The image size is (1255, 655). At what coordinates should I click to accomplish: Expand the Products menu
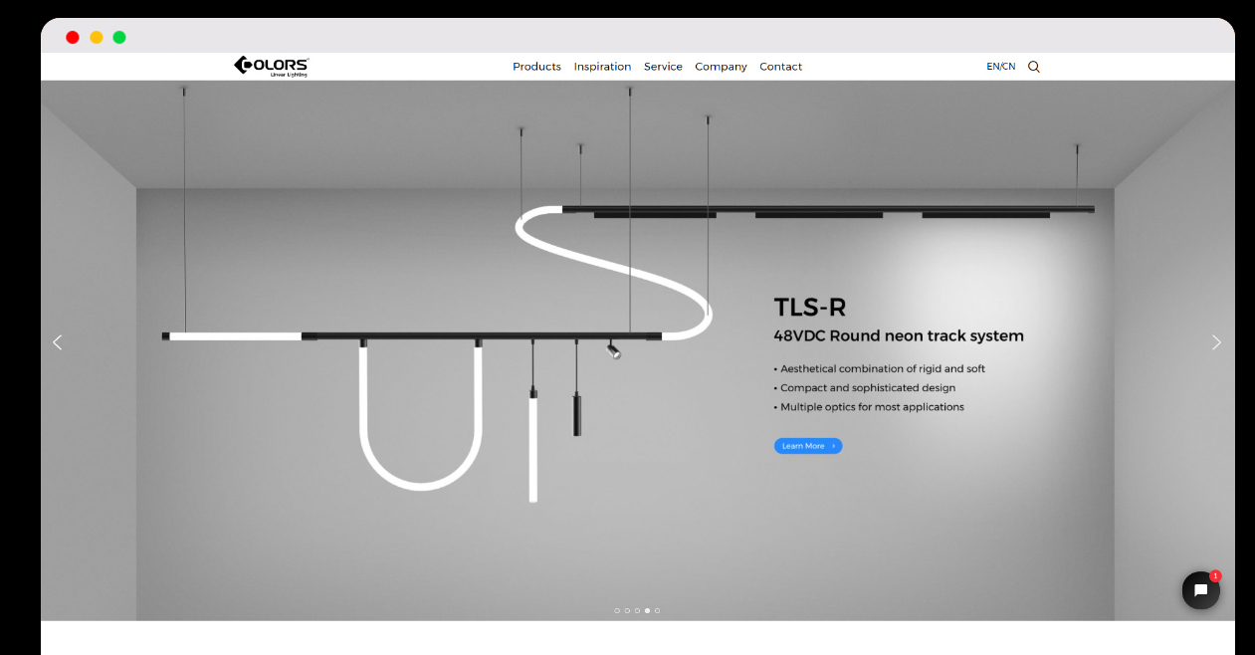[536, 67]
